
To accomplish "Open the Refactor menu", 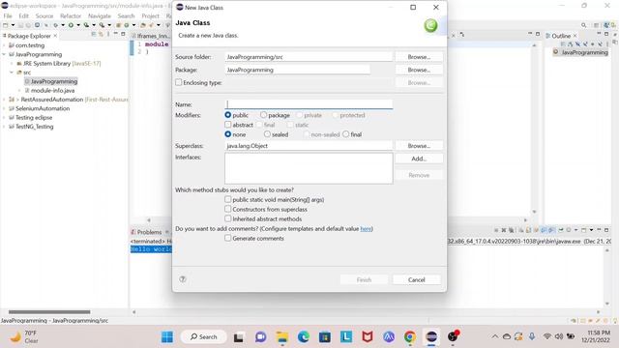I will pos(71,15).
